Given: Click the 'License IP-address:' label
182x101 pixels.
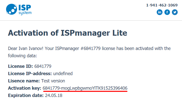Looking at the screenshot, I should (30, 74).
